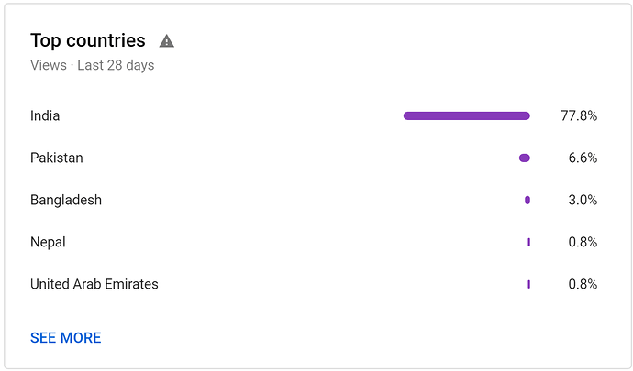Click the warning triangle icon beside Top countries

(x=166, y=41)
